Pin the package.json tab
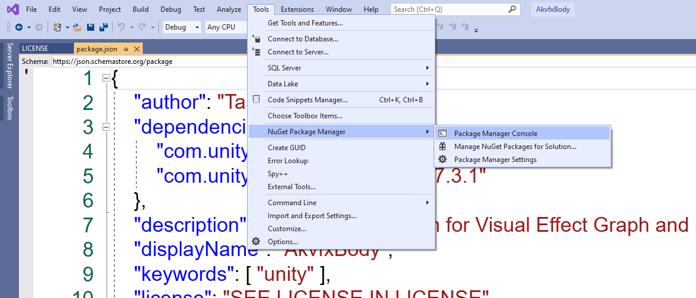 tap(126, 48)
